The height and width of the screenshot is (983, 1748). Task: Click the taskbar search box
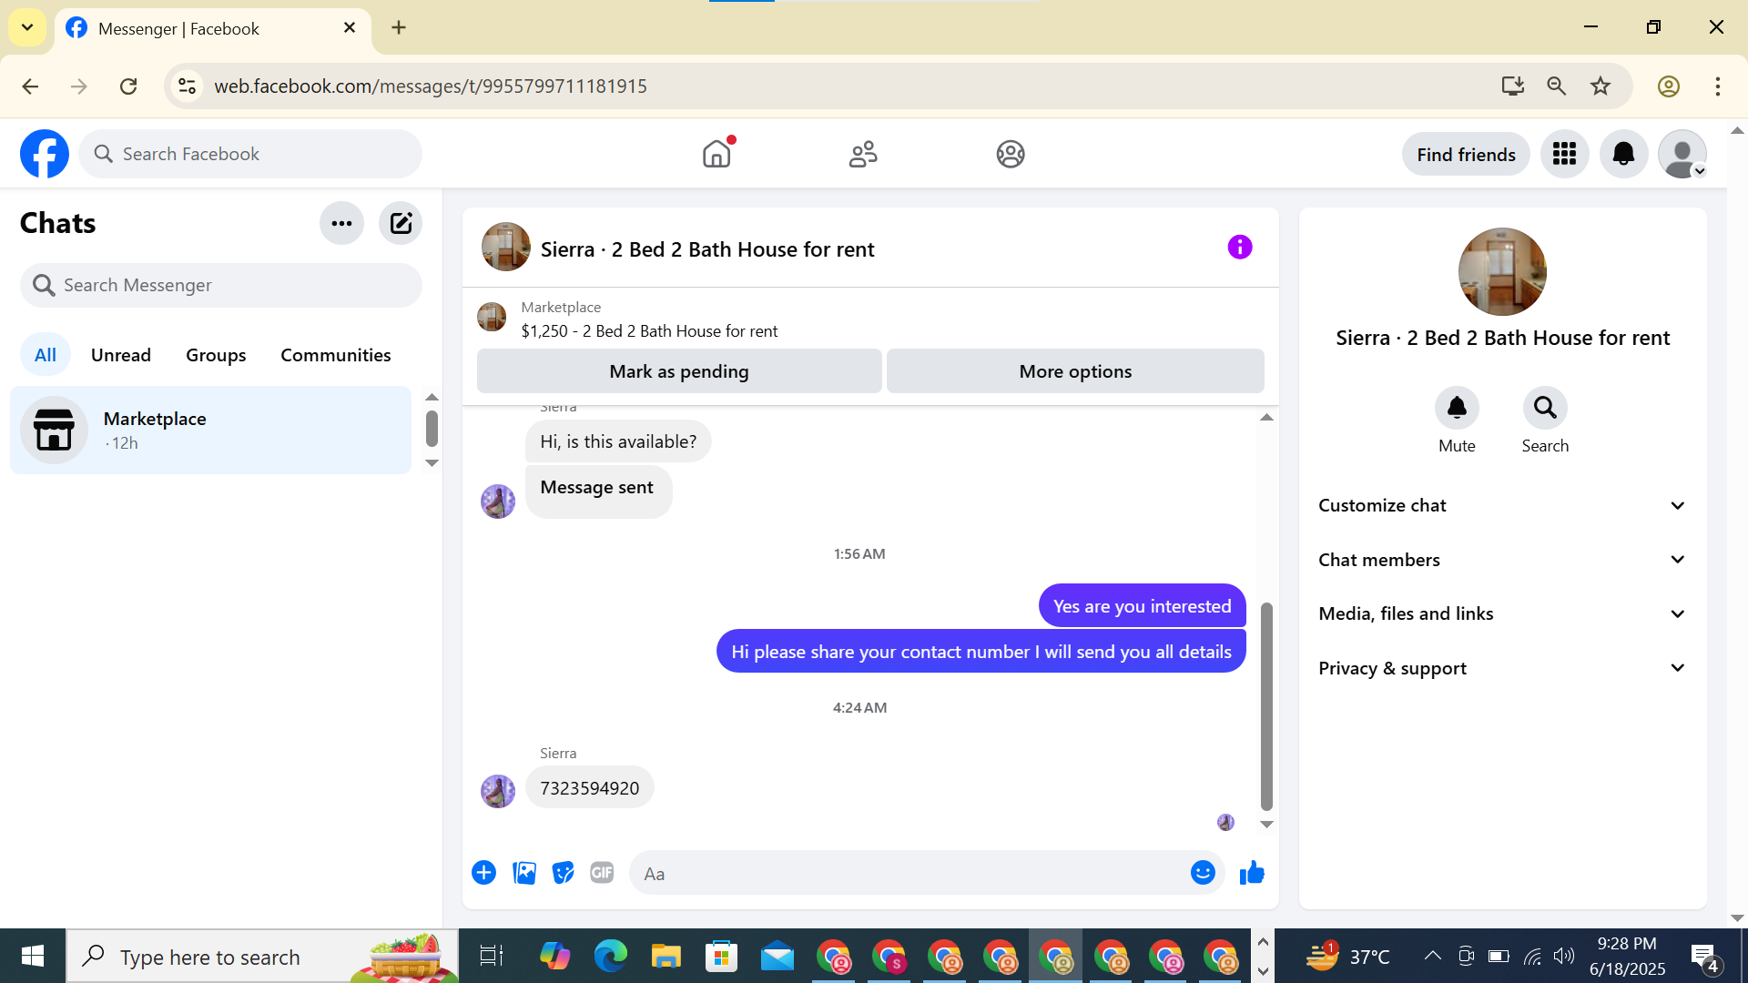[x=262, y=956]
